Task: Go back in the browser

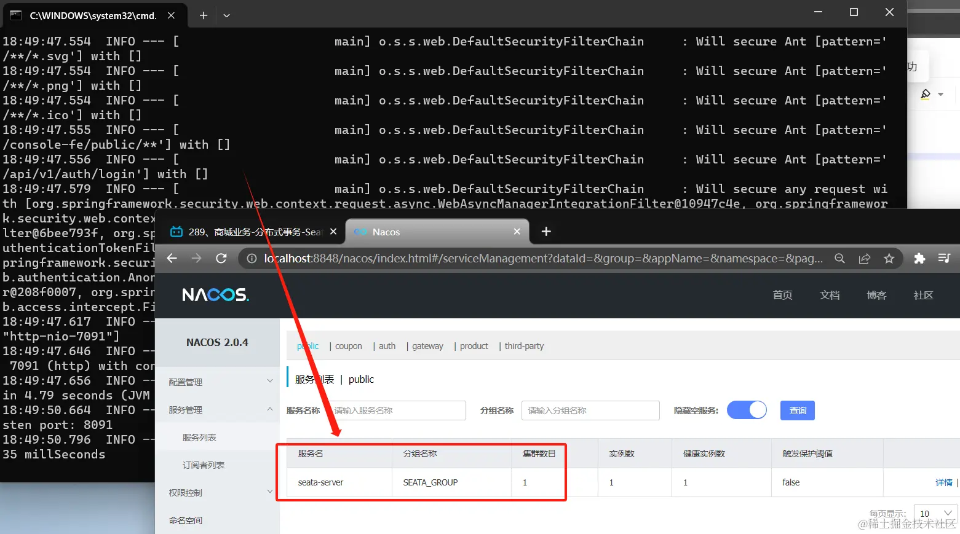Action: [x=172, y=259]
